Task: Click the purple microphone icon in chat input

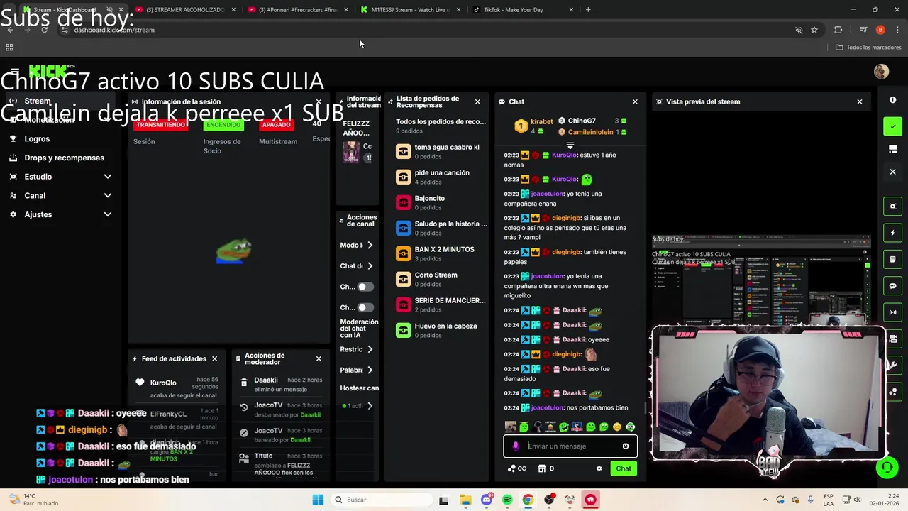Action: [x=516, y=446]
